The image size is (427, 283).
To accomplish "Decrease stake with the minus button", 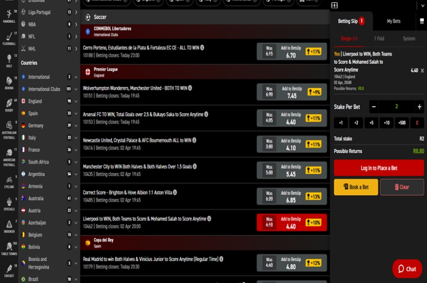I will [x=374, y=107].
